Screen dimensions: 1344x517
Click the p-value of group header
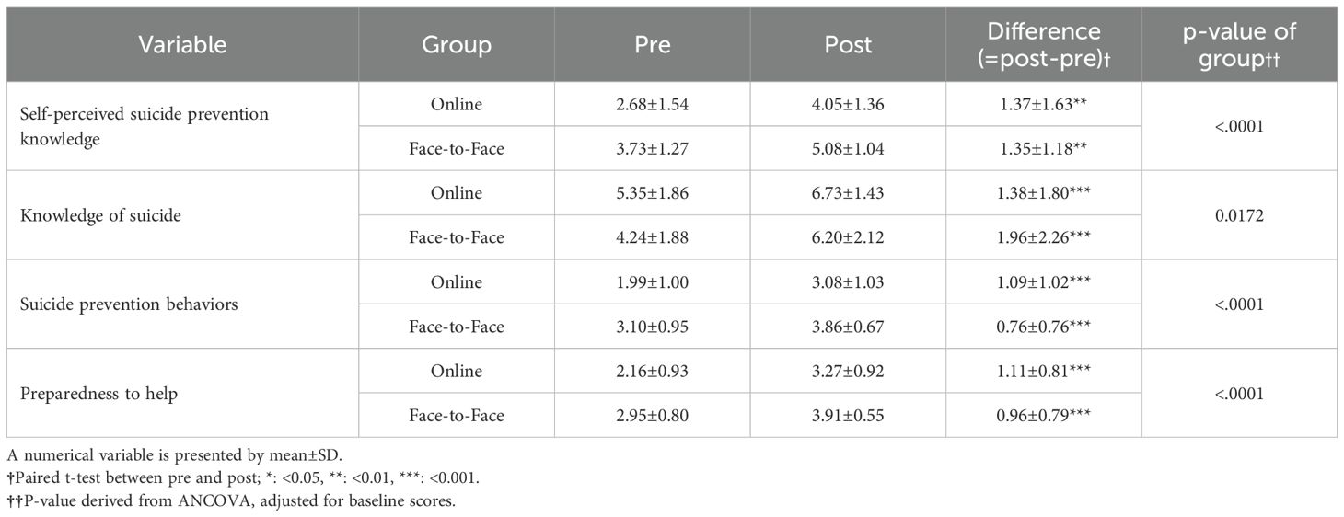click(1239, 44)
